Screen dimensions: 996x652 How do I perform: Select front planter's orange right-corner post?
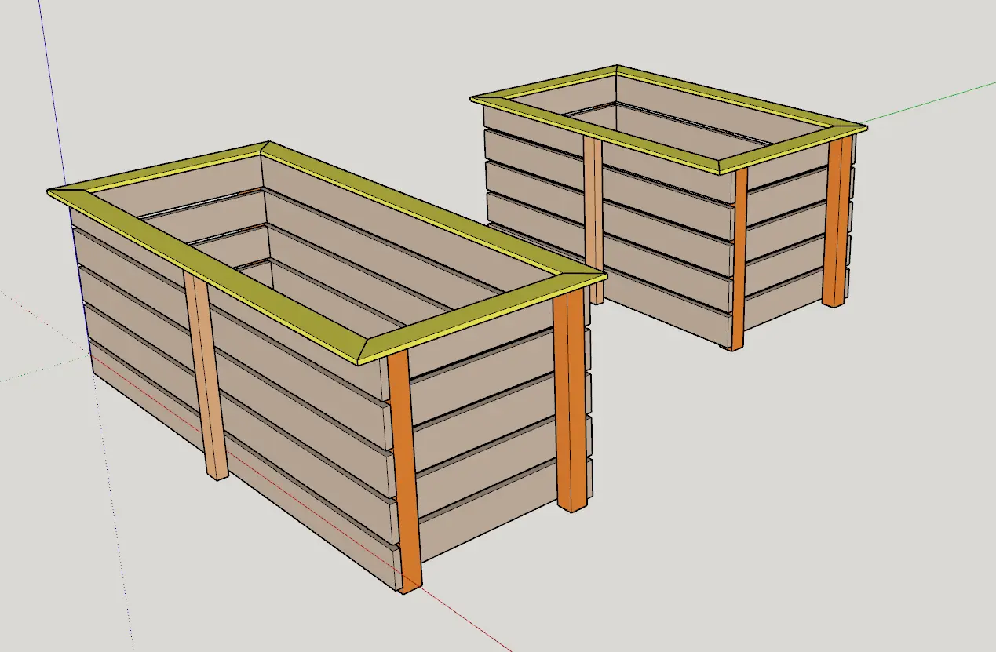point(570,400)
